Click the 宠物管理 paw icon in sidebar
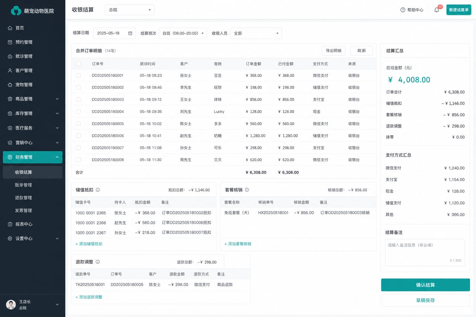This screenshot has width=476, height=317. tap(10, 85)
